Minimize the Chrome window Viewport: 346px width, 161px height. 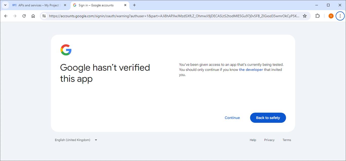[317, 5]
